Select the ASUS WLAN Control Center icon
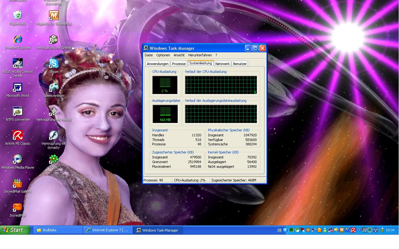399x249 pixels. tap(18, 63)
